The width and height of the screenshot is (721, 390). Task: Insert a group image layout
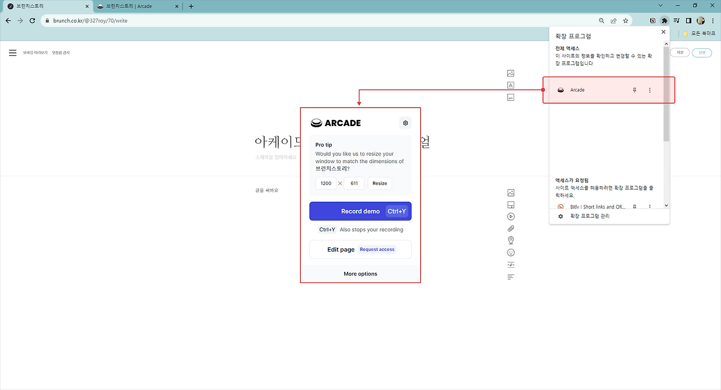coord(511,205)
